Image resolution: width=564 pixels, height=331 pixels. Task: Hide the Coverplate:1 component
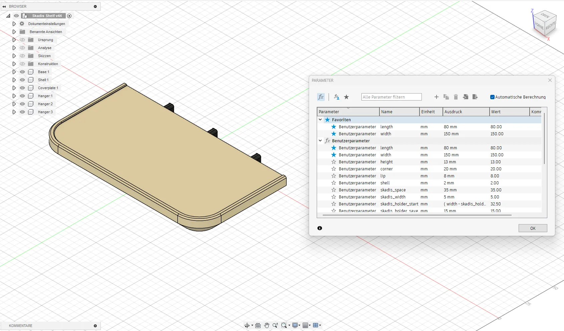click(x=22, y=88)
